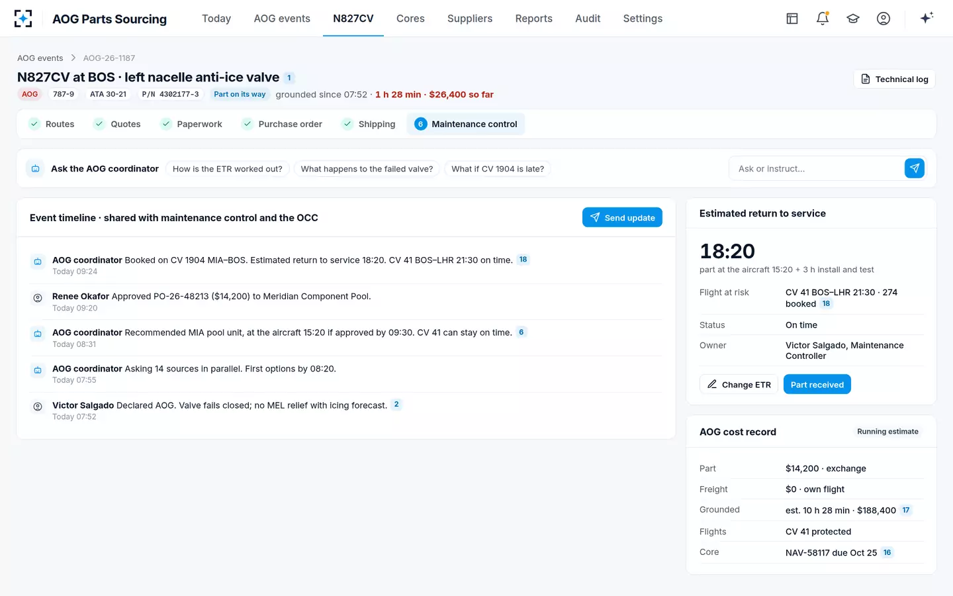Image resolution: width=953 pixels, height=596 pixels.
Task: Open the Reports tab
Action: 534,19
